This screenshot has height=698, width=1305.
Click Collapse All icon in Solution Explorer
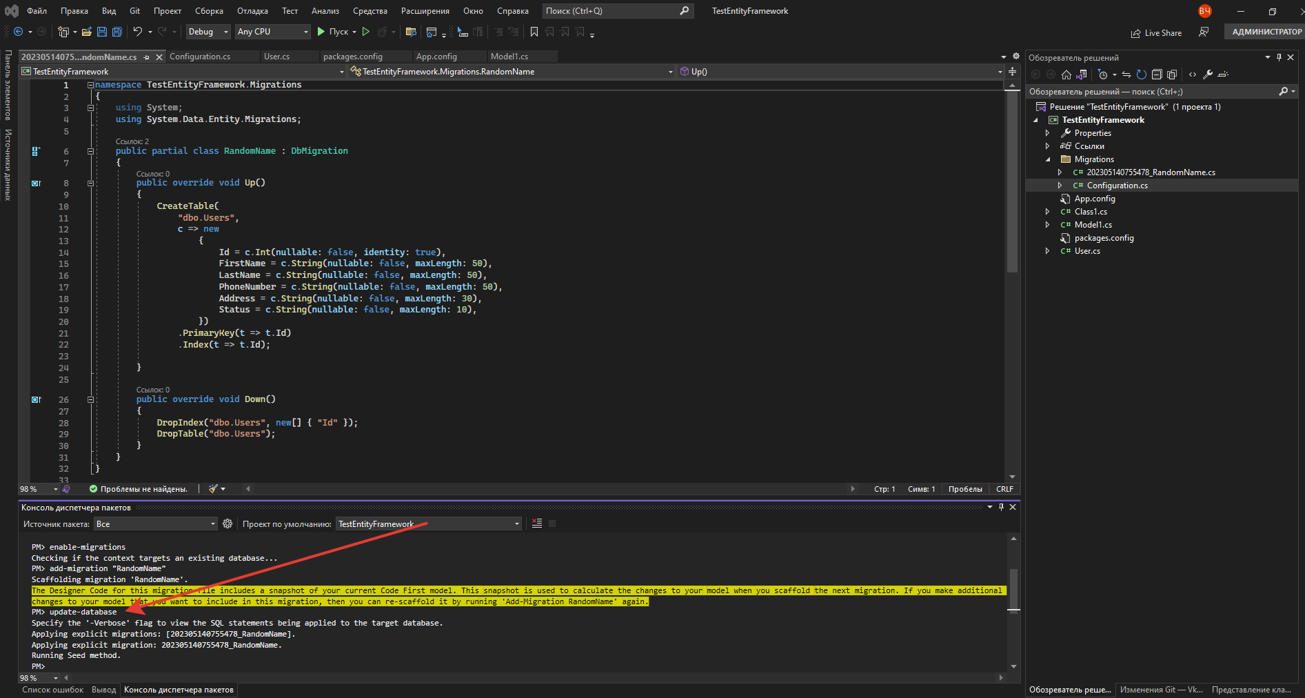[1157, 74]
